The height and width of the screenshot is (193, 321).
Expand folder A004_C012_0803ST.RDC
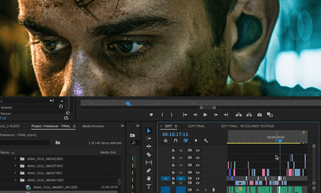(x=15, y=165)
